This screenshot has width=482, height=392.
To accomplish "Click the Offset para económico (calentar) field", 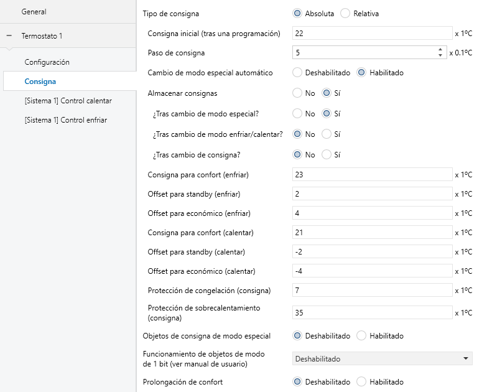I will point(373,271).
